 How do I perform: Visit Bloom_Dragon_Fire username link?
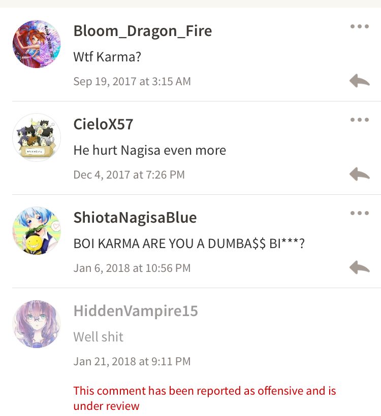tap(143, 31)
